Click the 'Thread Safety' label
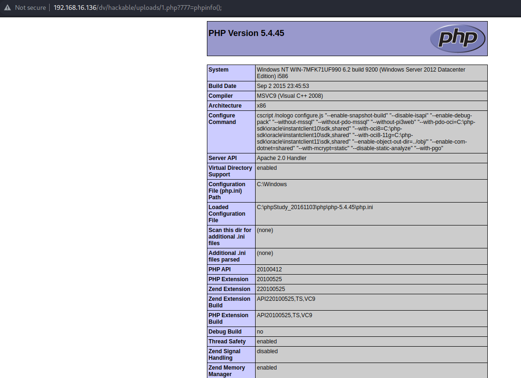This screenshot has width=521, height=378. pos(227,342)
